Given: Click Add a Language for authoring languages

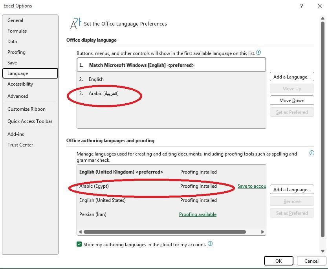Looking at the screenshot, I should [x=292, y=189].
